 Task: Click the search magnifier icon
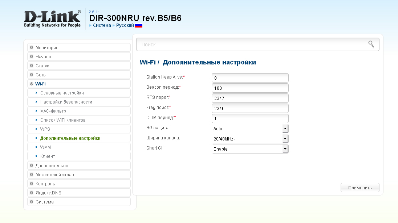pos(371,44)
